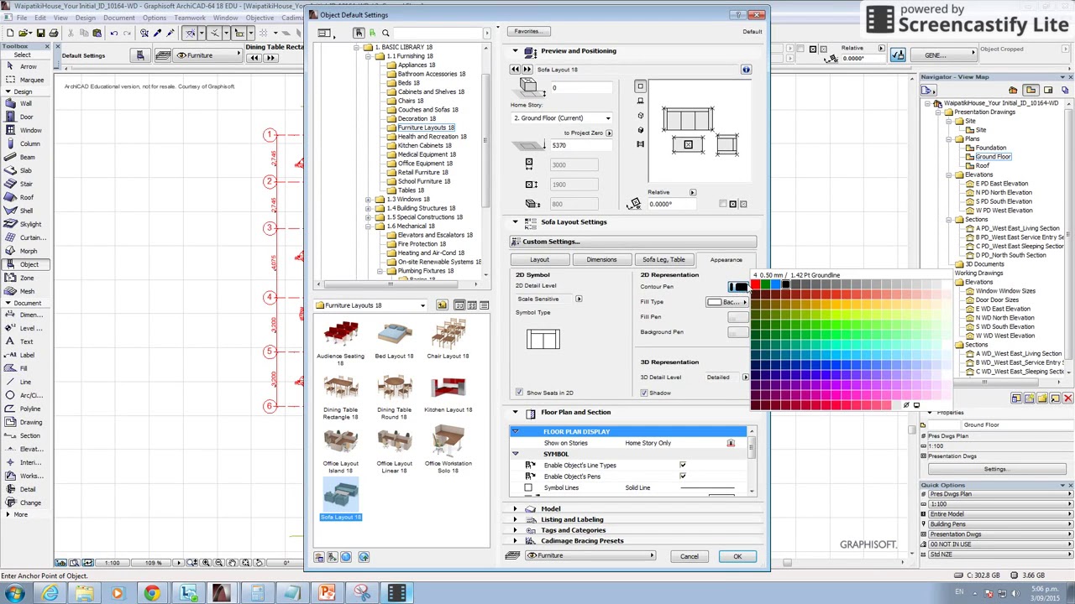Image resolution: width=1075 pixels, height=604 pixels.
Task: Select the Marquee tool
Action: [x=25, y=80]
